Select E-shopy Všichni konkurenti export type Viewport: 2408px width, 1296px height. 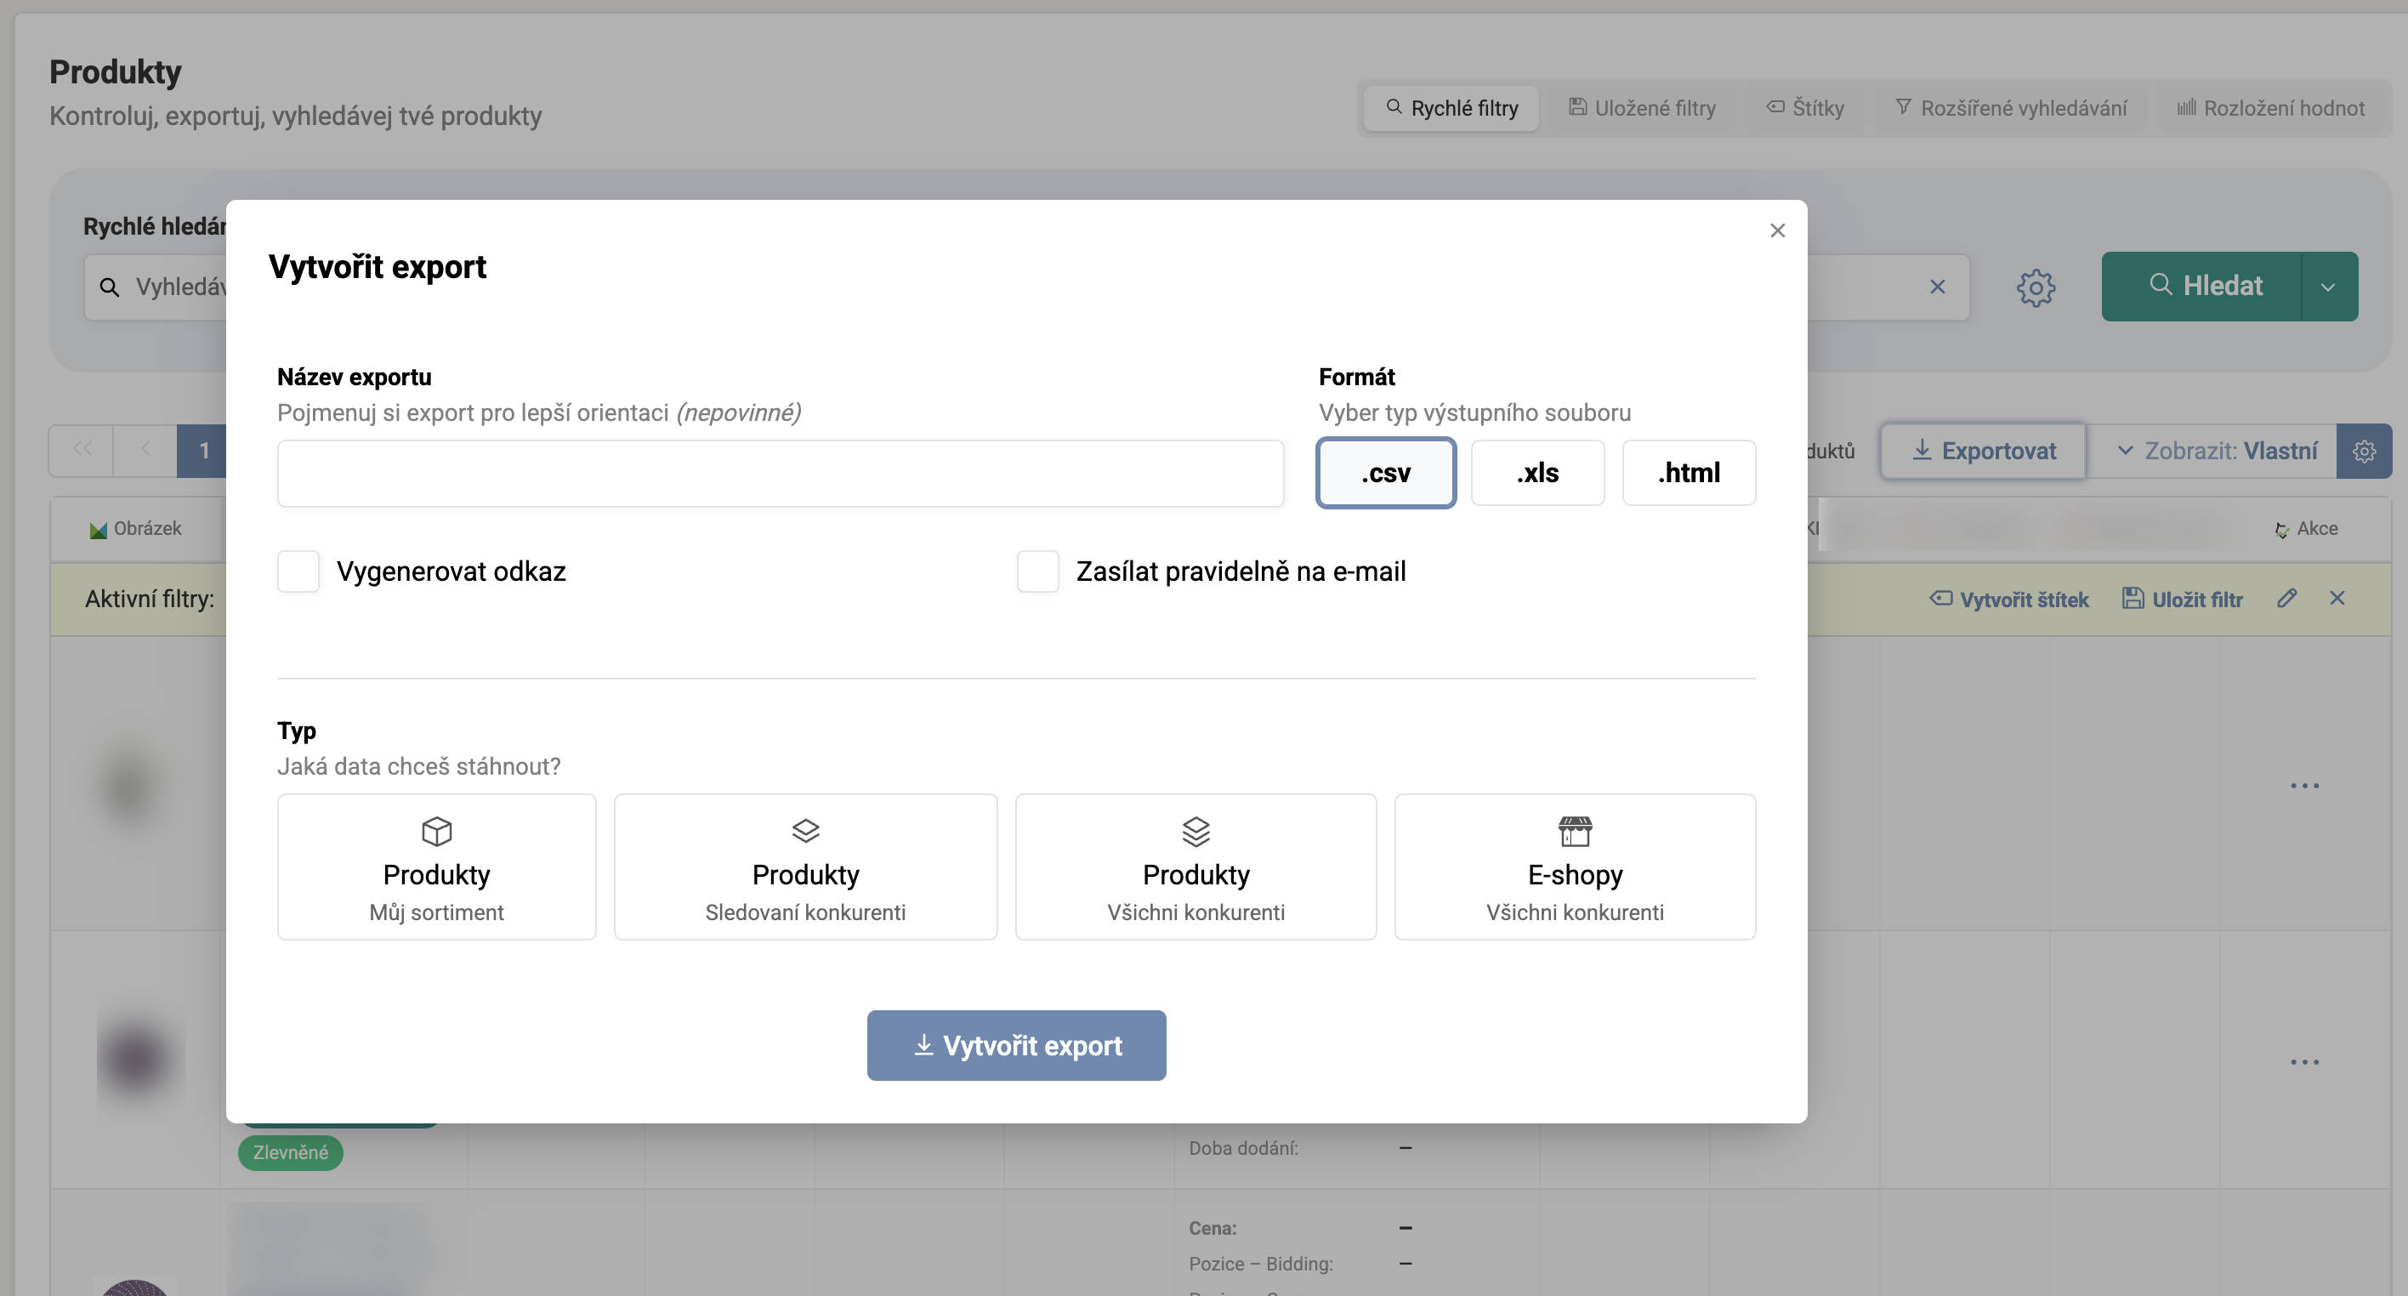point(1574,867)
